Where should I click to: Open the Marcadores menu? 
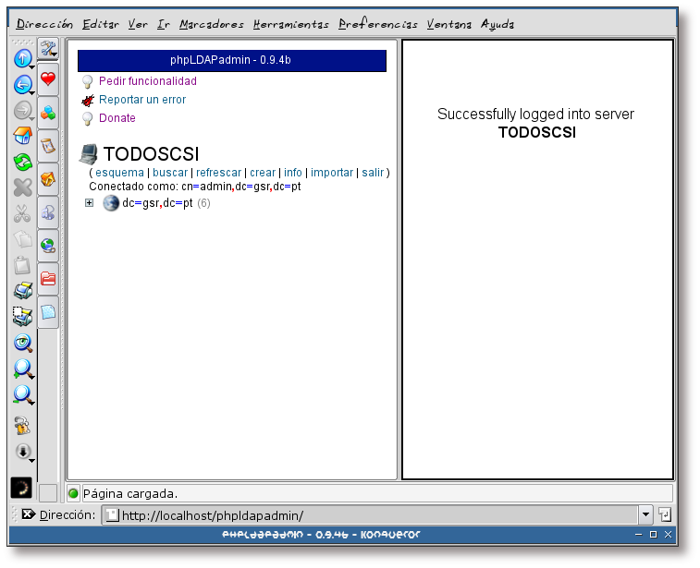coord(212,24)
